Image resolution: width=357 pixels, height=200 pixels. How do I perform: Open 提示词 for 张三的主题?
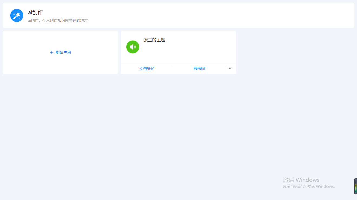(199, 69)
